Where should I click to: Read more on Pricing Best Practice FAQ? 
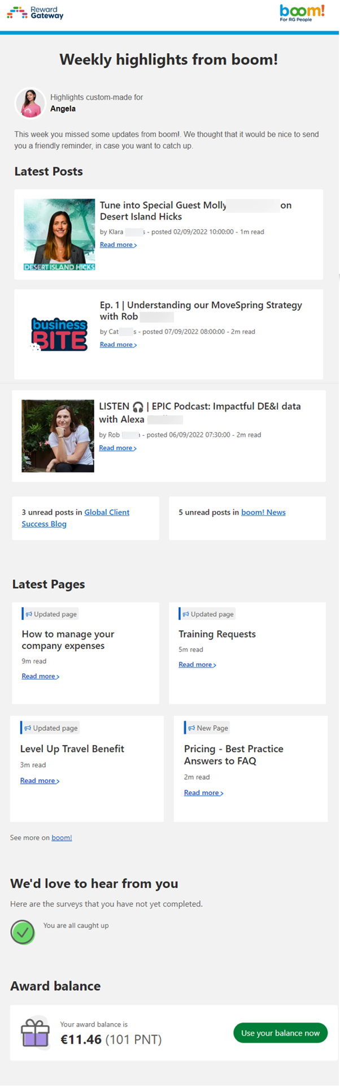coord(203,793)
